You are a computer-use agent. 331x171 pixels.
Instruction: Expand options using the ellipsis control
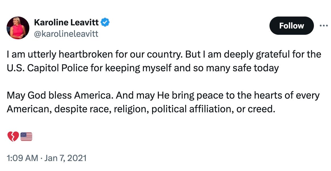coord(324,25)
